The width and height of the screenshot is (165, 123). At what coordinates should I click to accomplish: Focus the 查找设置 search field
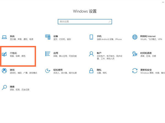(85, 22)
